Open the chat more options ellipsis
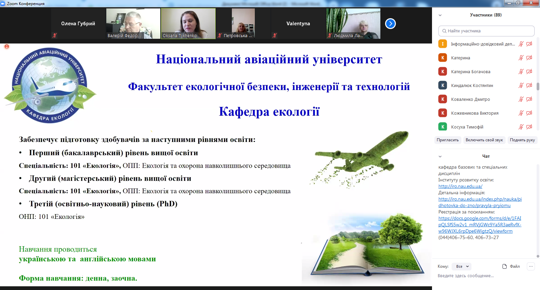540x290 pixels. [x=531, y=266]
